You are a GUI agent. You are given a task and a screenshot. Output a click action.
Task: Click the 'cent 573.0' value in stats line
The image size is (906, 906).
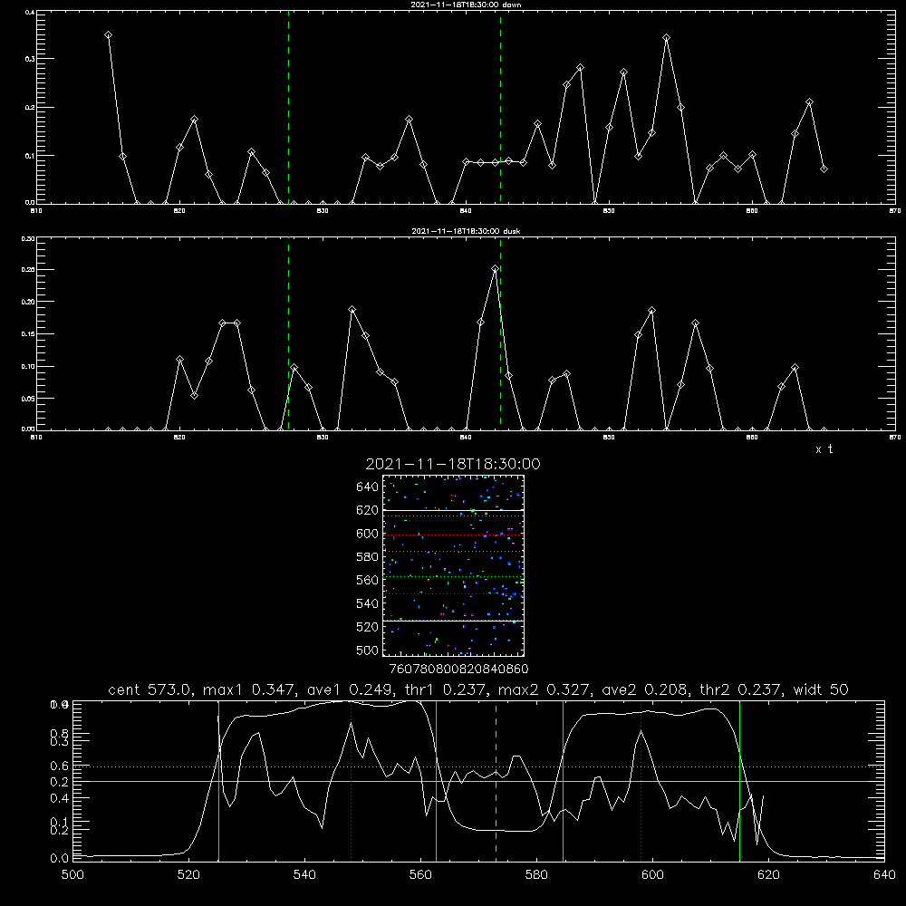pyautogui.click(x=149, y=689)
